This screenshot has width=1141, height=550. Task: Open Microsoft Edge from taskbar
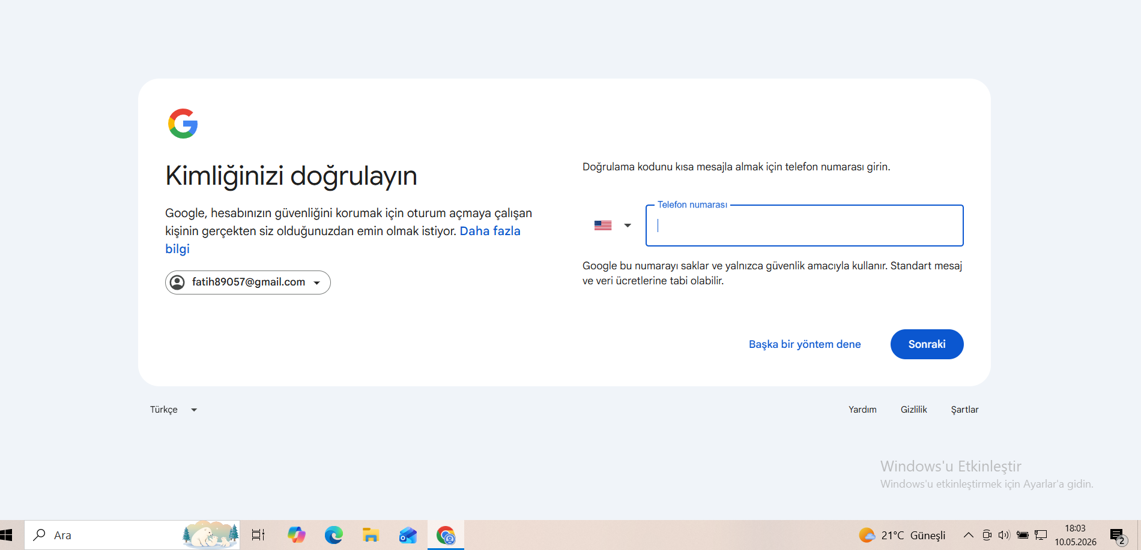tap(333, 535)
